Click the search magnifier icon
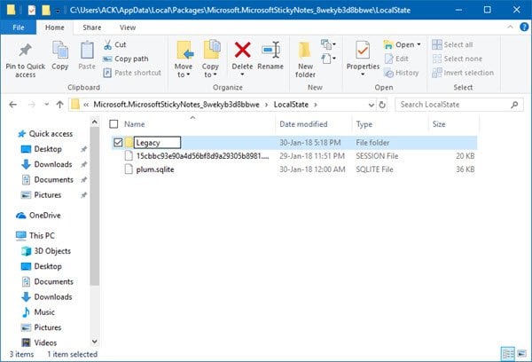 coord(514,105)
